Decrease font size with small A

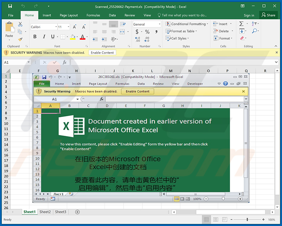[84, 27]
